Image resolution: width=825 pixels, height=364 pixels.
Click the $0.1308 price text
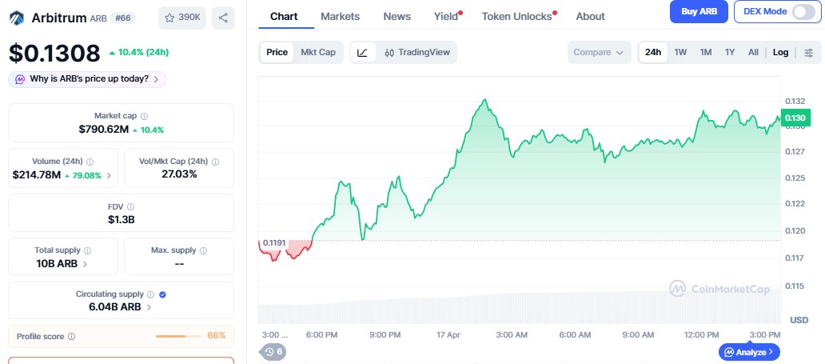(54, 54)
